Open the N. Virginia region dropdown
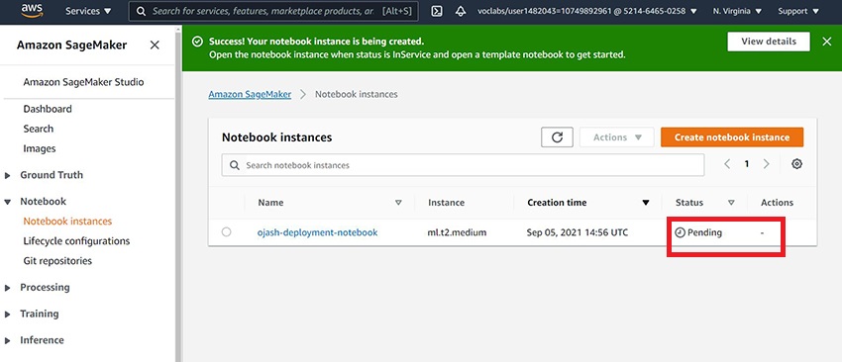Screen dimensions: 842x362 737,11
